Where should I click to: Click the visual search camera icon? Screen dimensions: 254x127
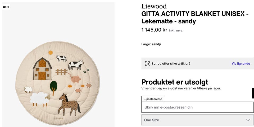147,64
